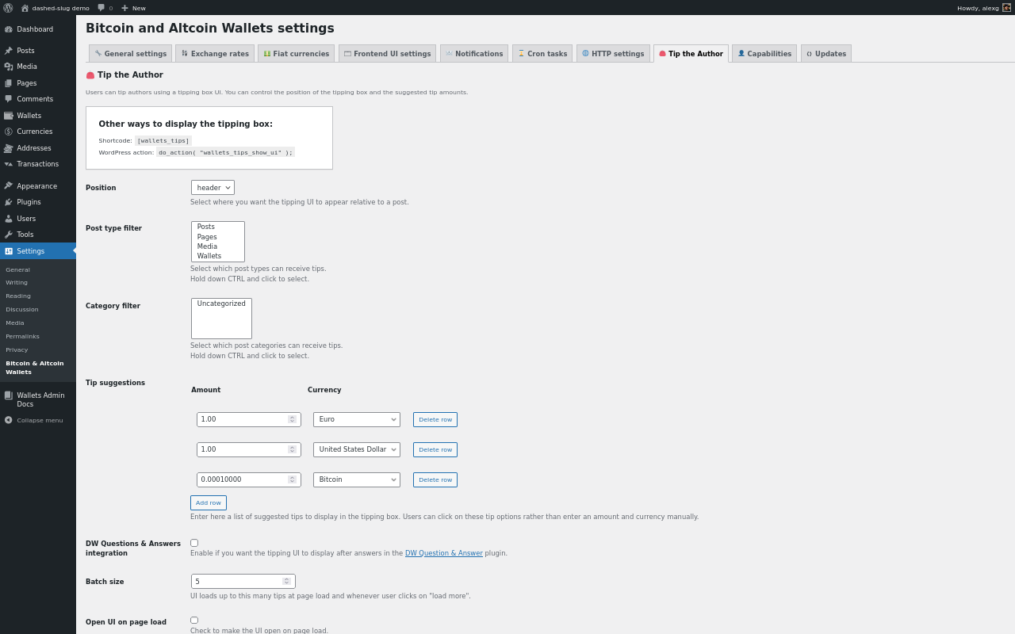The width and height of the screenshot is (1015, 634).
Task: Open the United States Dollar currency dropdown
Action: [x=357, y=449]
